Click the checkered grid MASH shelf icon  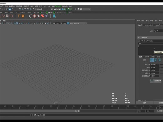pos(7,16)
